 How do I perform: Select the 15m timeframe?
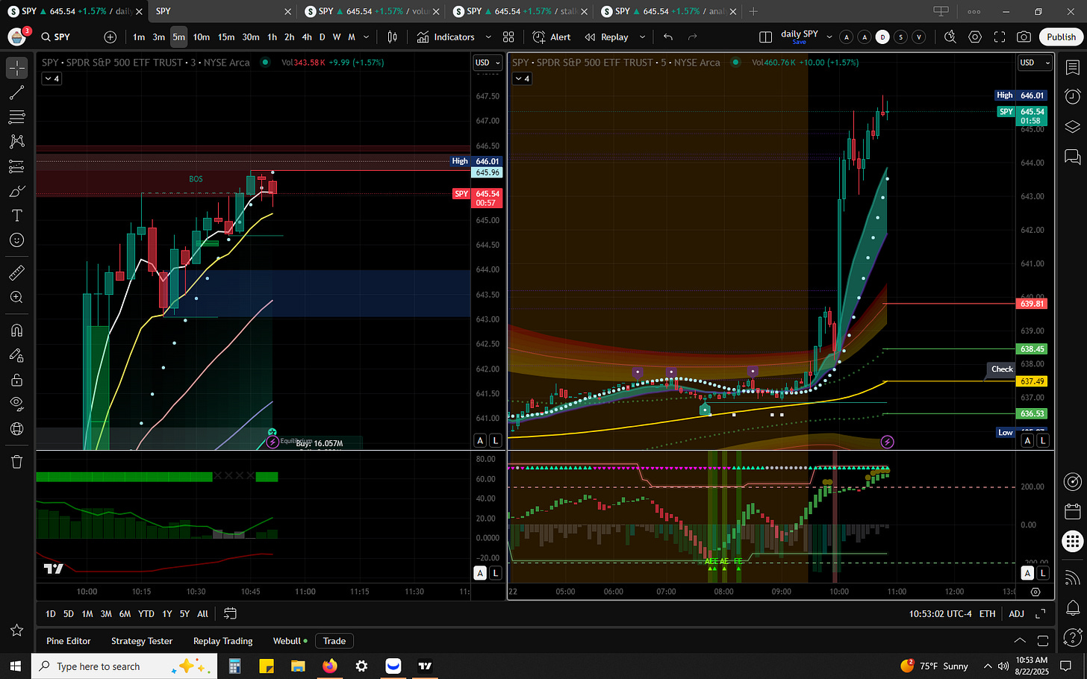[x=226, y=37]
